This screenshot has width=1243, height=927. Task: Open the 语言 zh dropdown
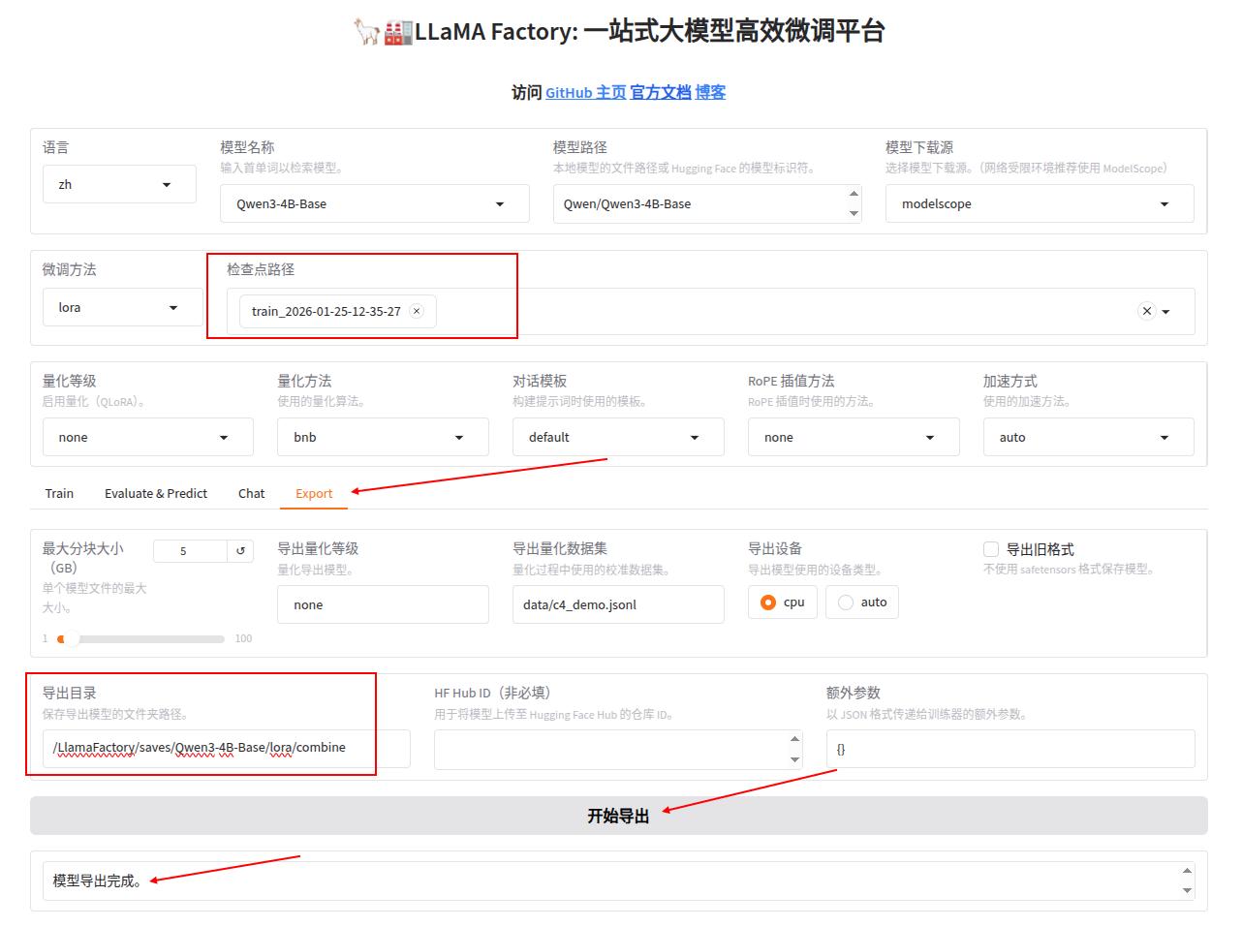click(x=120, y=184)
